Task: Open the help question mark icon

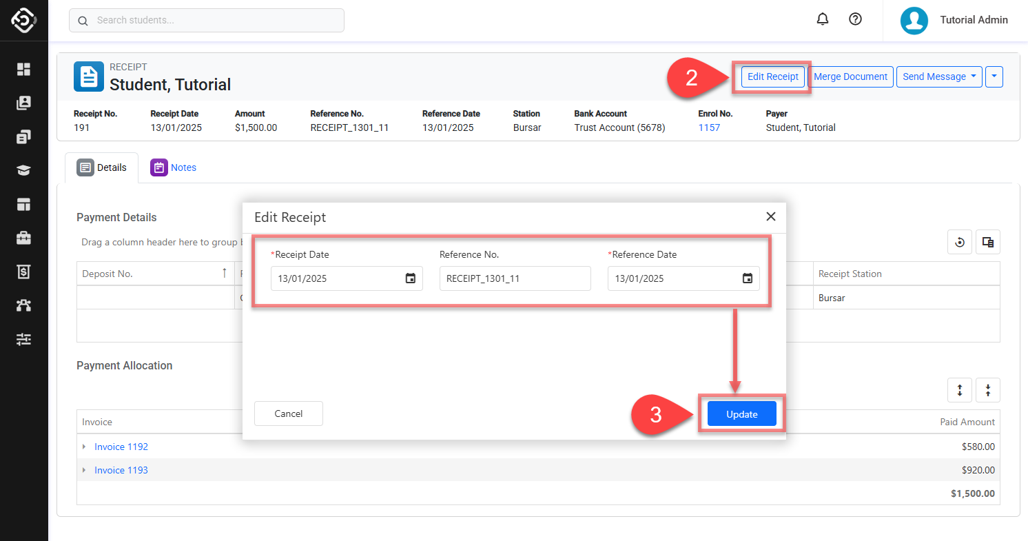Action: pos(855,20)
